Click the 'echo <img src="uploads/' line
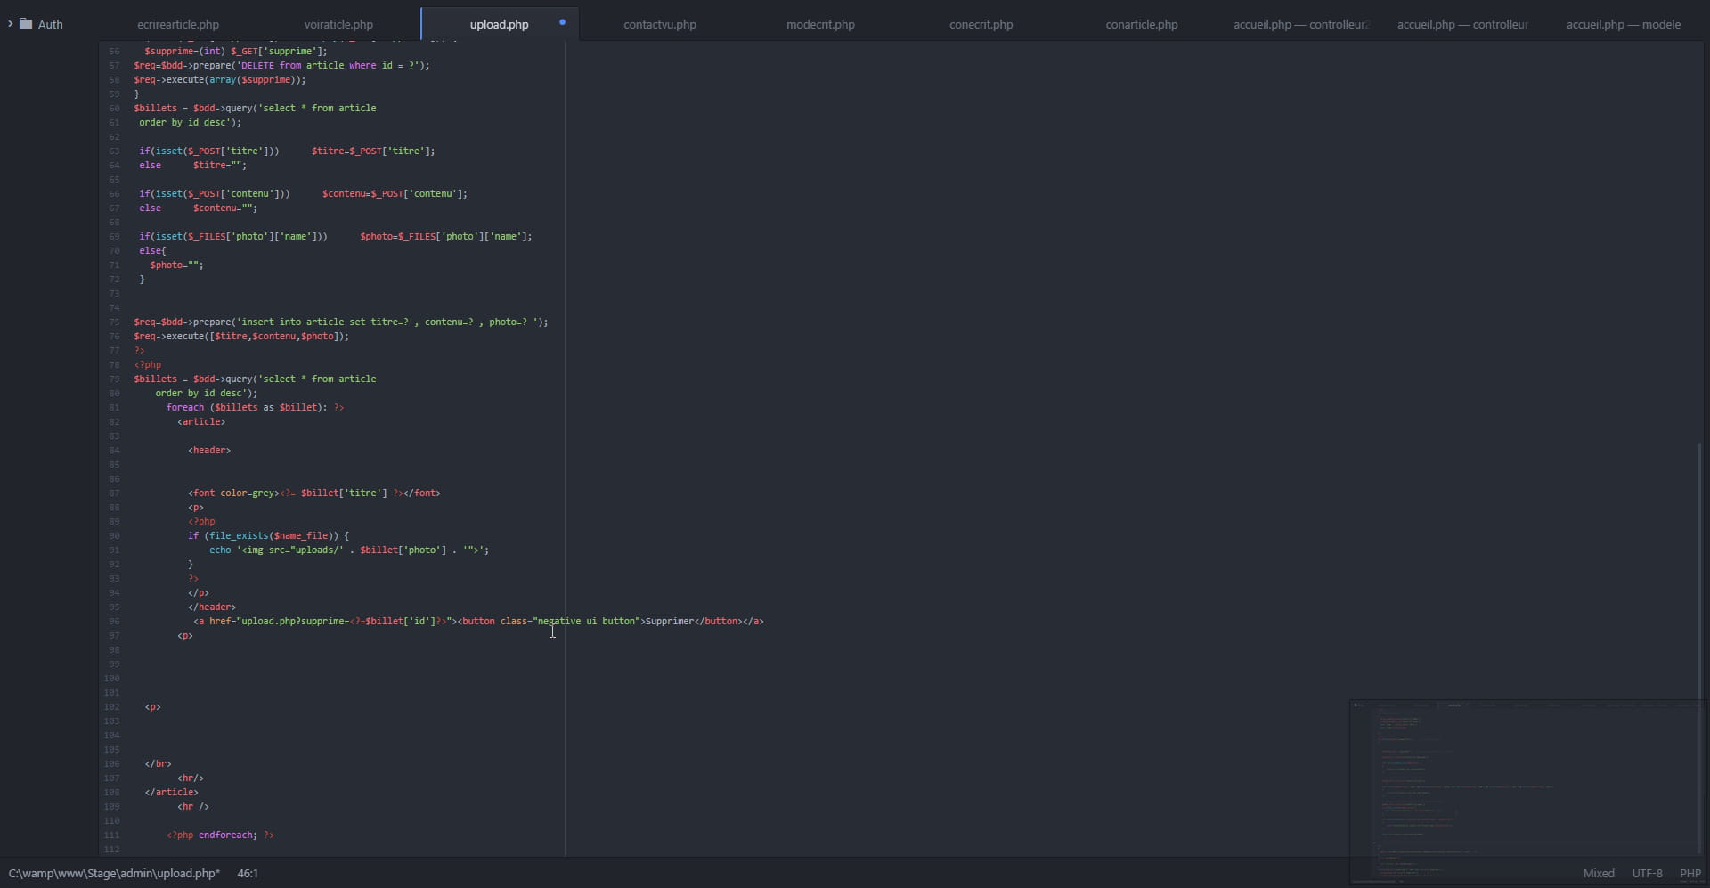Viewport: 1710px width, 888px height. point(349,550)
